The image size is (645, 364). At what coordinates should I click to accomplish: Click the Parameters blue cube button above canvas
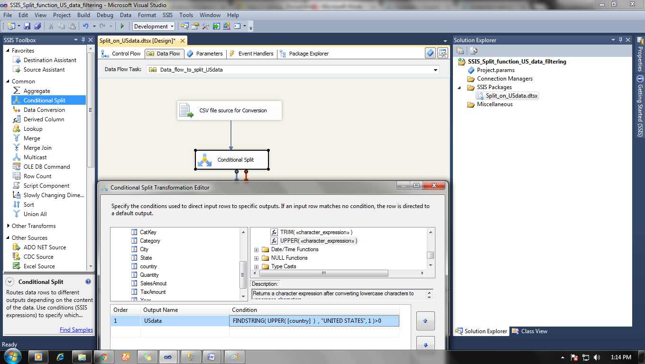(x=430, y=53)
